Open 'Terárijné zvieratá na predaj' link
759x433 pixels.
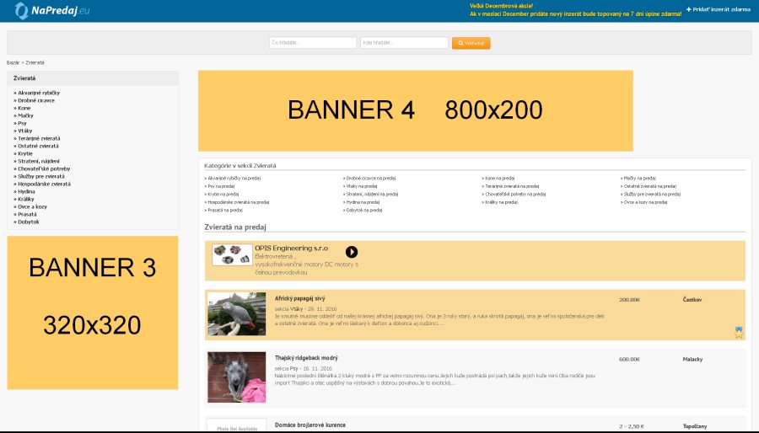click(512, 186)
